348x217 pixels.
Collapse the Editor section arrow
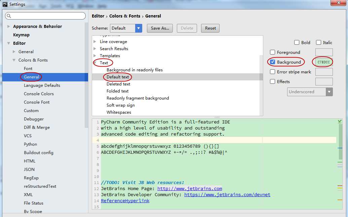pos(8,43)
